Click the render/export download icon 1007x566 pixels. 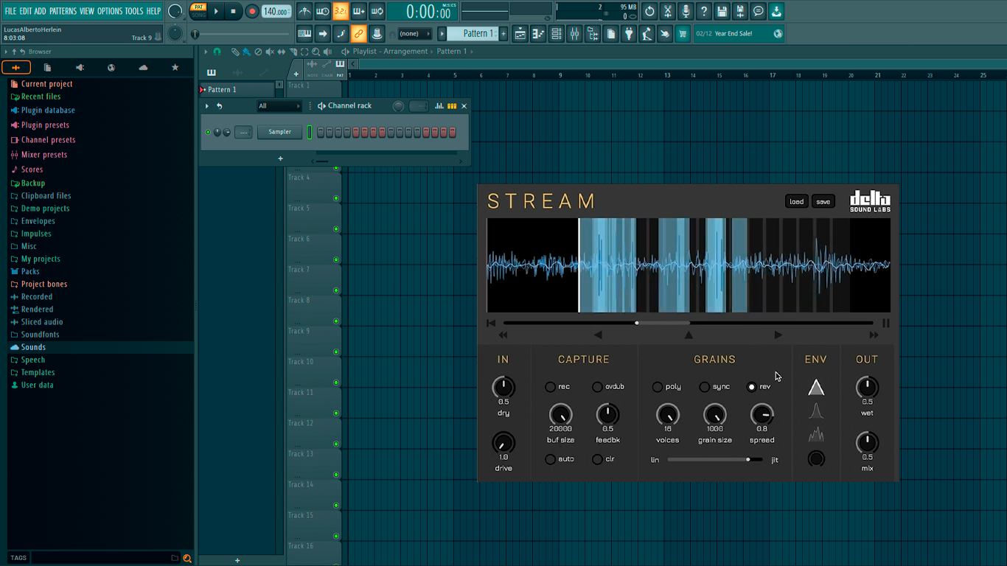coord(776,11)
